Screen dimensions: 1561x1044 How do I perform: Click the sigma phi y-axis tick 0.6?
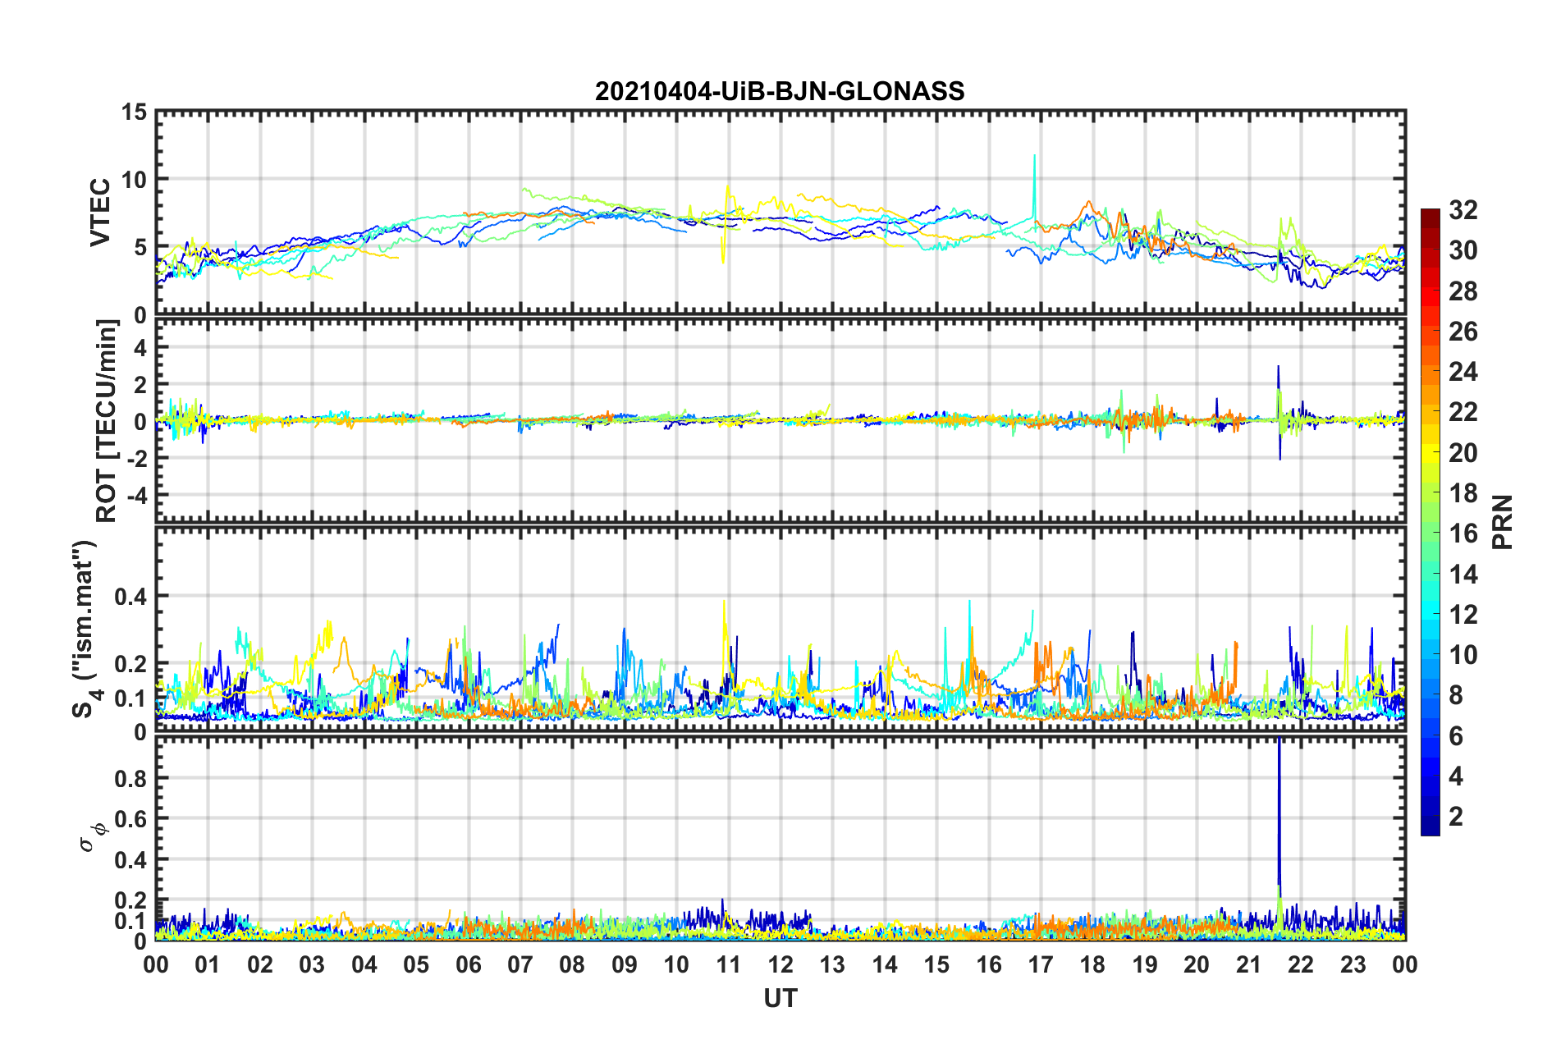(x=131, y=819)
